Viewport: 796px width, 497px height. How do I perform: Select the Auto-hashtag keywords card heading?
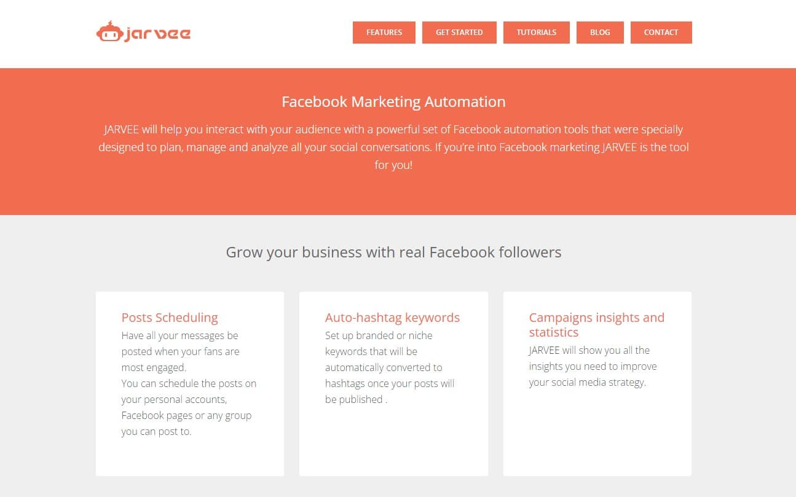point(392,318)
